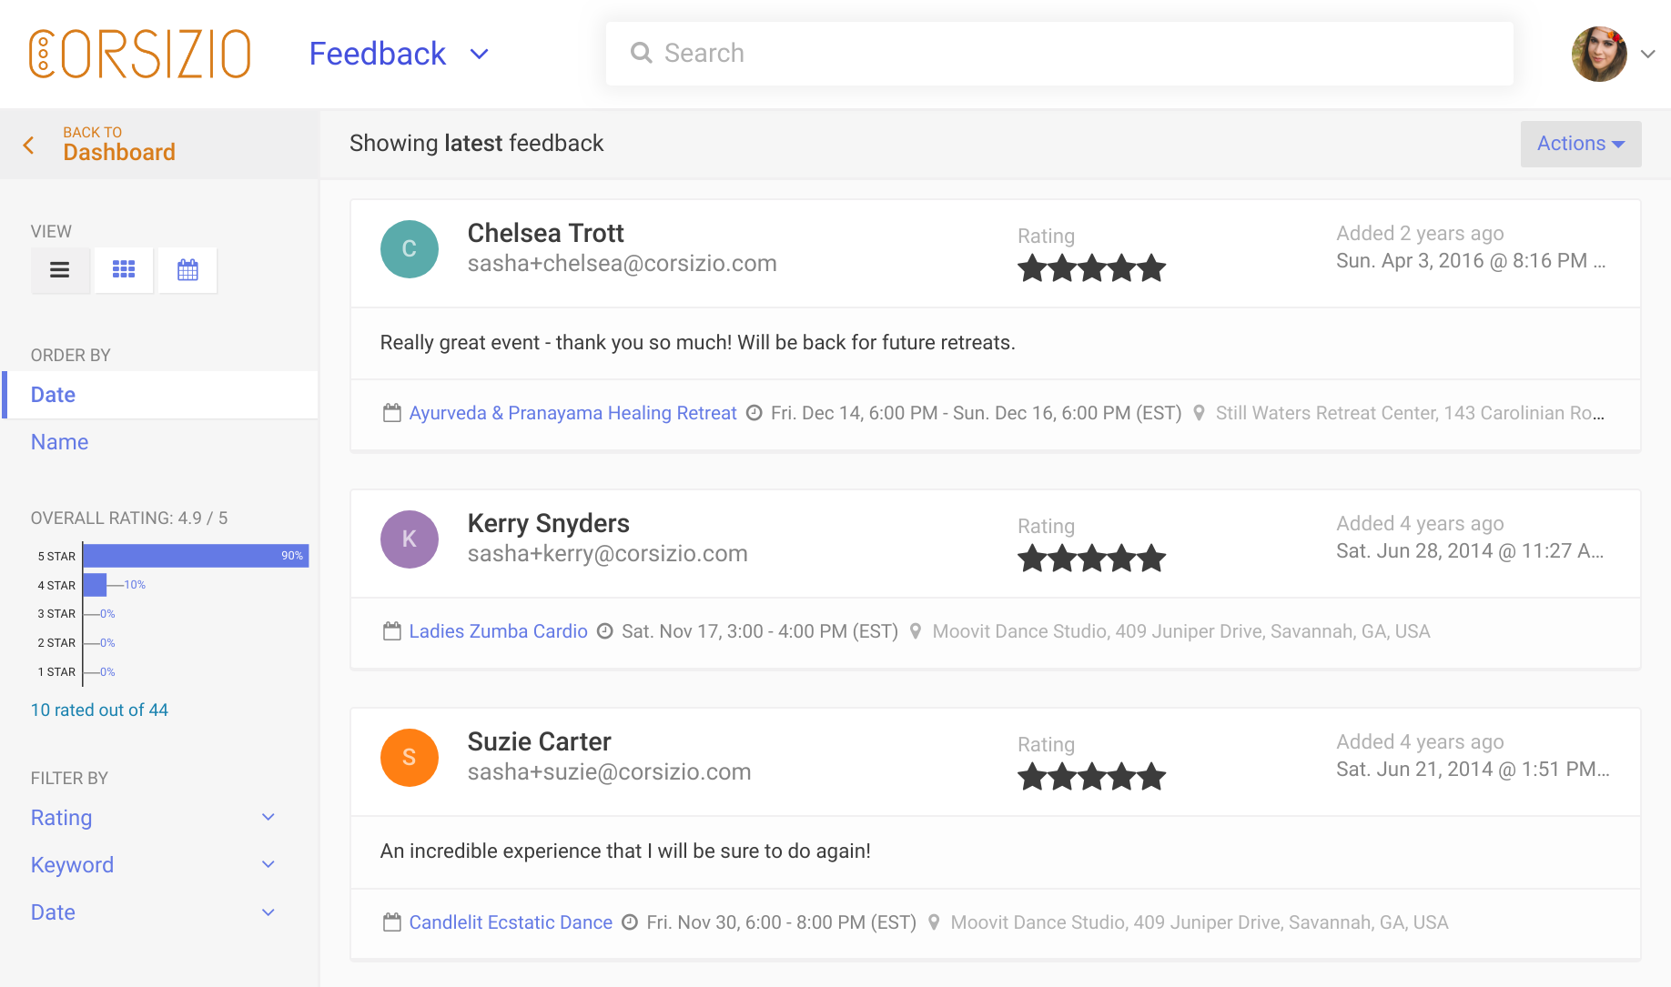The width and height of the screenshot is (1671, 987).
Task: Open Ayurveda & Pranayama Healing Retreat link
Action: point(572,413)
